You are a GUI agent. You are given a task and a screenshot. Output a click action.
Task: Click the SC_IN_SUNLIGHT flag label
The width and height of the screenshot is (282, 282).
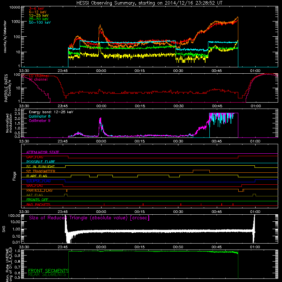coord(41,166)
